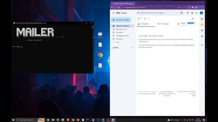Viewport: 218px width, 122px height.
Task: Open the Fr input tools dropdown
Action: click(x=193, y=19)
